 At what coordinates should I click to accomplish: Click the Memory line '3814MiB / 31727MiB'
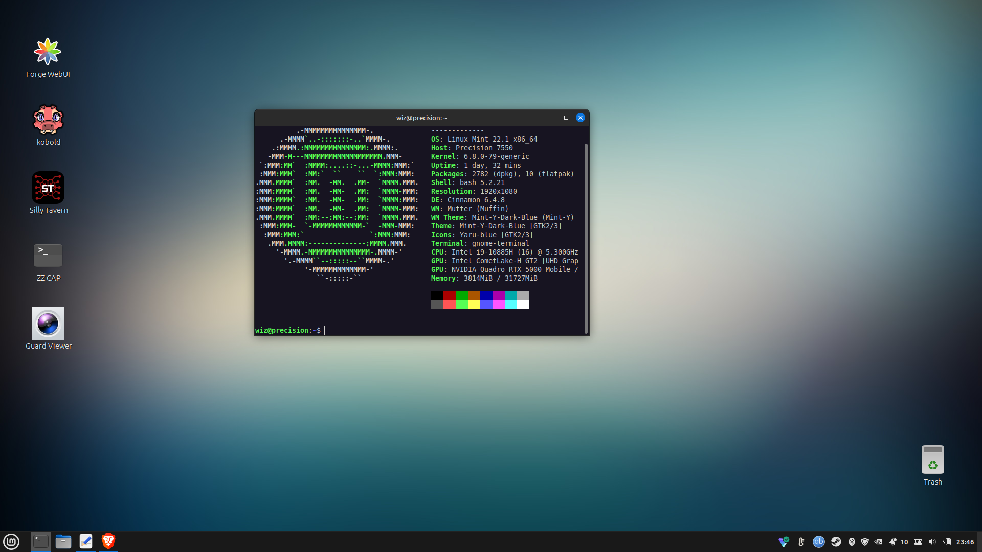point(484,278)
